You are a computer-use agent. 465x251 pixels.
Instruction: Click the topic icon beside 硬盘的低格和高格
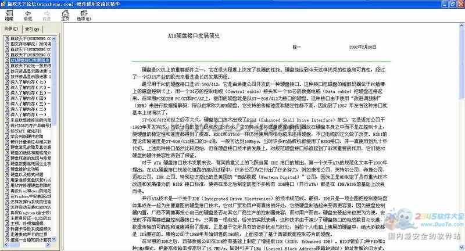pyautogui.click(x=8, y=153)
